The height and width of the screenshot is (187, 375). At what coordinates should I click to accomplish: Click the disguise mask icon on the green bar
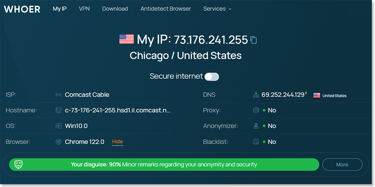(x=18, y=164)
